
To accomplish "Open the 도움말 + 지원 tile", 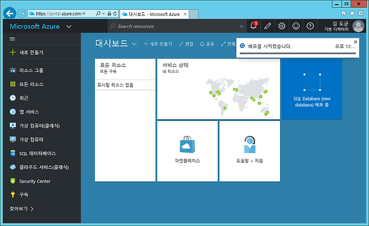I will 250,151.
